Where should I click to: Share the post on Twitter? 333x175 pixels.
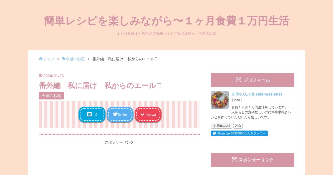tap(120, 114)
